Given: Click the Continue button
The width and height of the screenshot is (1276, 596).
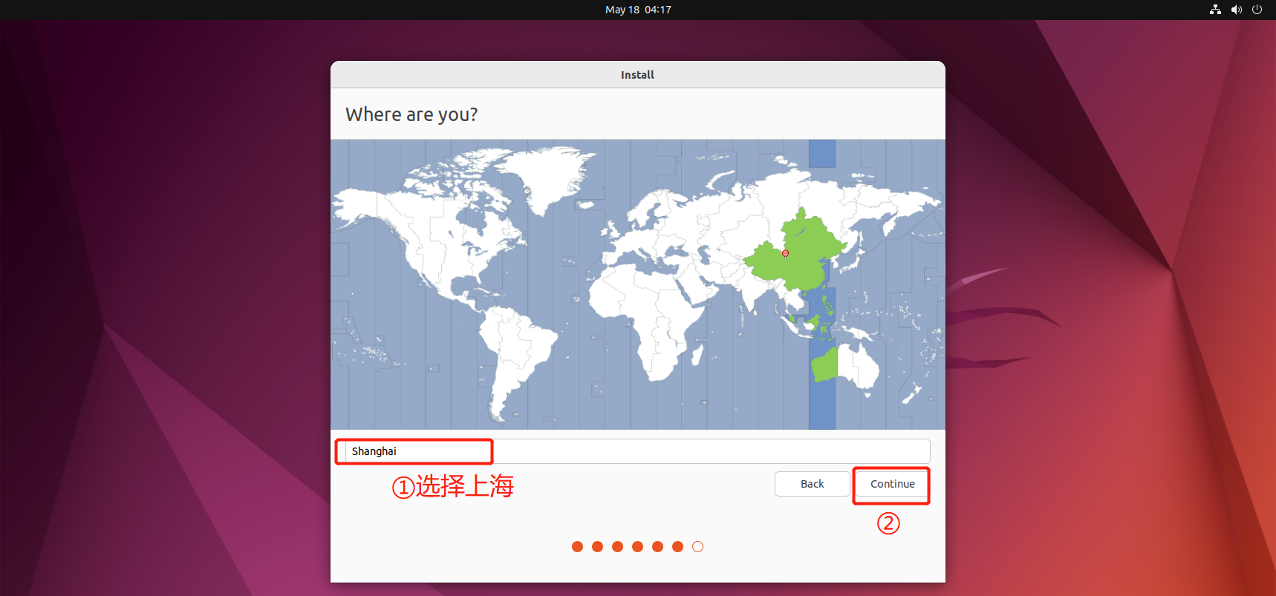Looking at the screenshot, I should (892, 484).
